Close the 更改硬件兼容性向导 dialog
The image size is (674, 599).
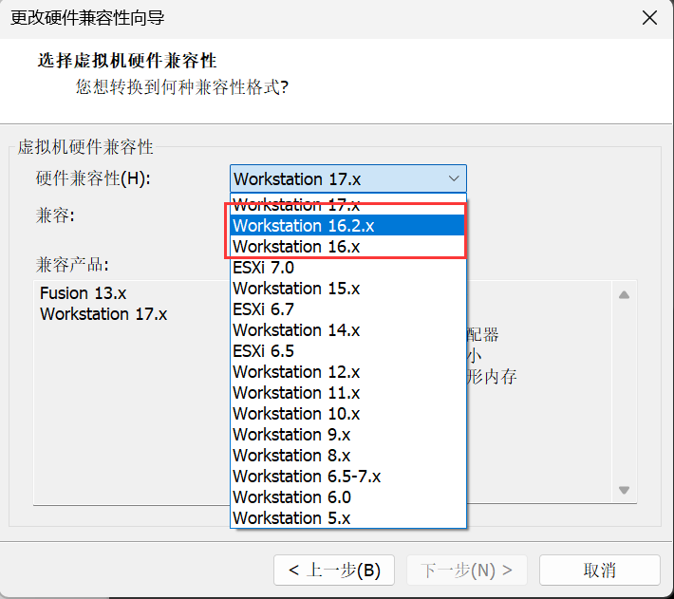[x=649, y=18]
